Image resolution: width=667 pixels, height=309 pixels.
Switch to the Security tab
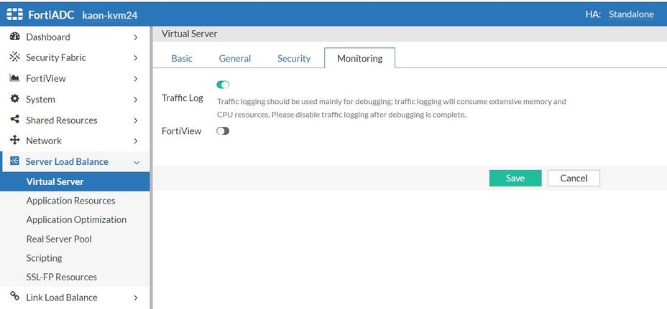pos(294,58)
